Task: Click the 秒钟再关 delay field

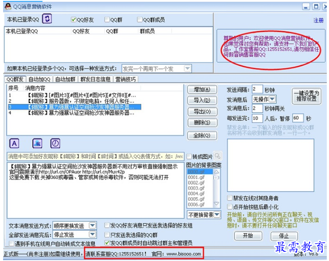Action: (257, 108)
